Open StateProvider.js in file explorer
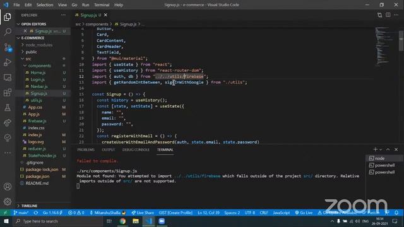 (x=42, y=156)
